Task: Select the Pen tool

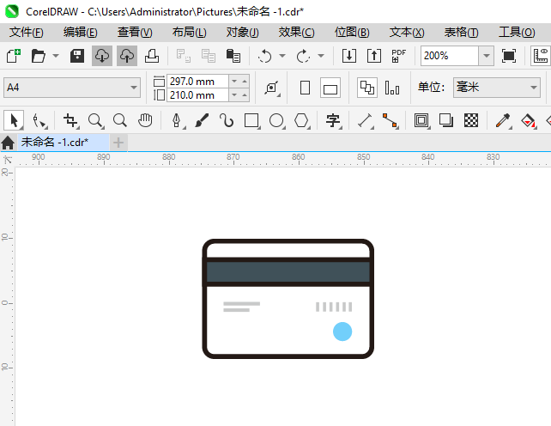Action: pyautogui.click(x=177, y=120)
